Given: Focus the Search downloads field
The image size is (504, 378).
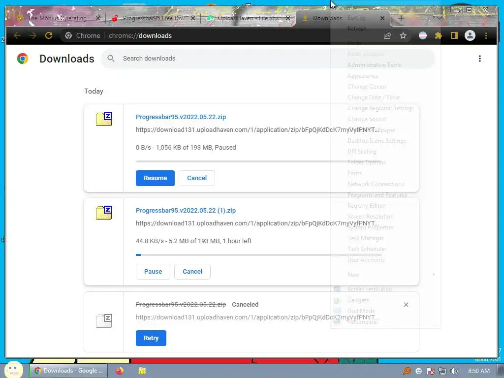Looking at the screenshot, I should (267, 59).
